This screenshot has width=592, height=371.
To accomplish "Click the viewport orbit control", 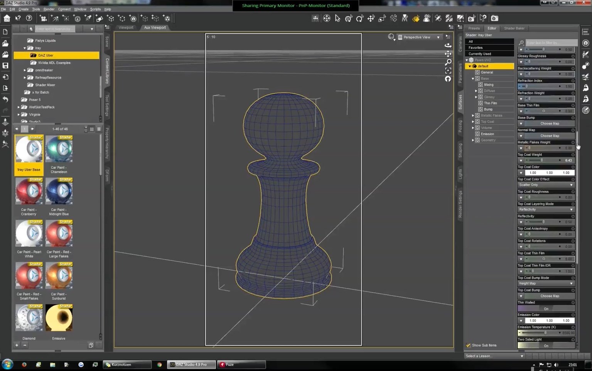I will (448, 45).
